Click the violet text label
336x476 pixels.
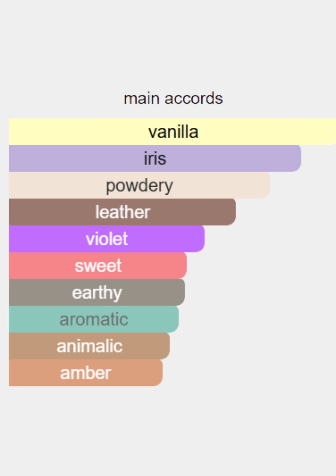(107, 239)
